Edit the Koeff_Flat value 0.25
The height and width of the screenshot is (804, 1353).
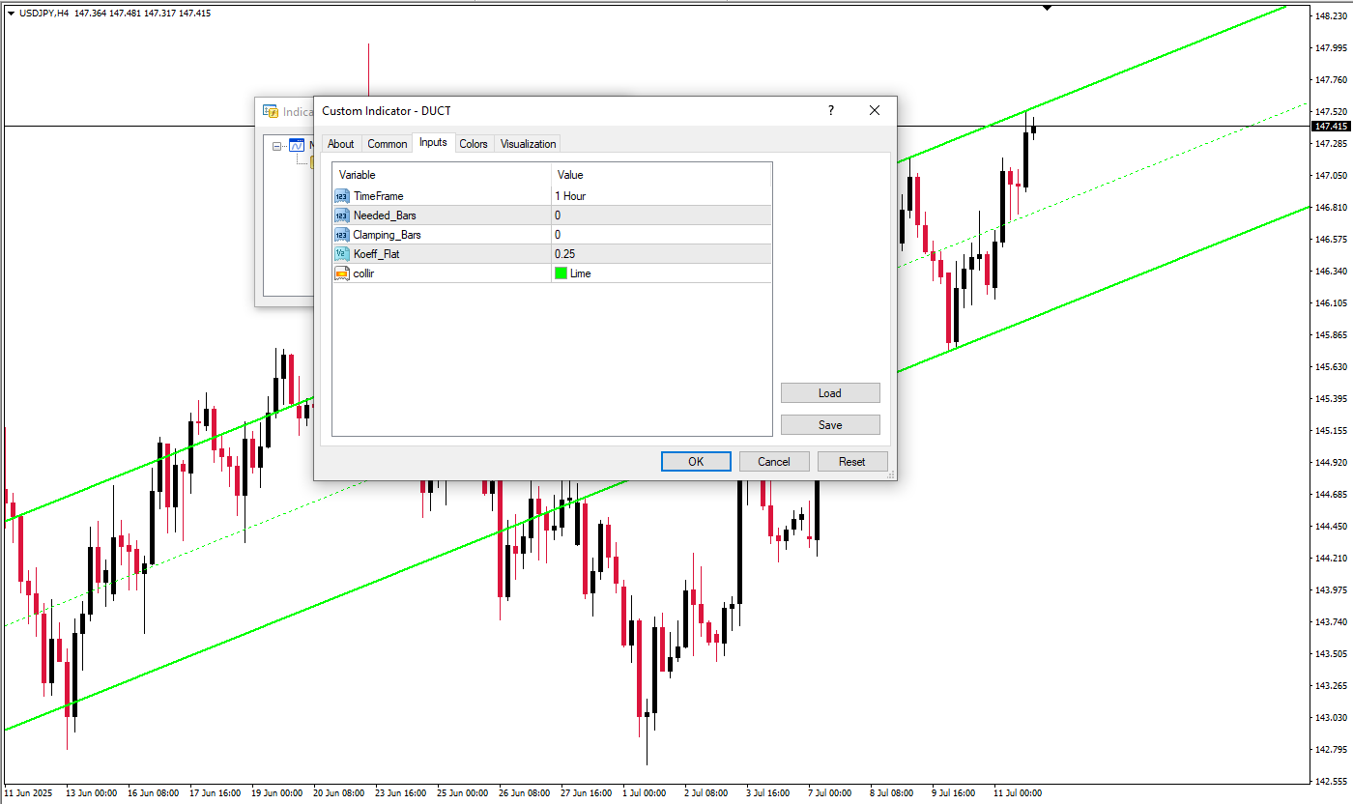[x=661, y=254]
